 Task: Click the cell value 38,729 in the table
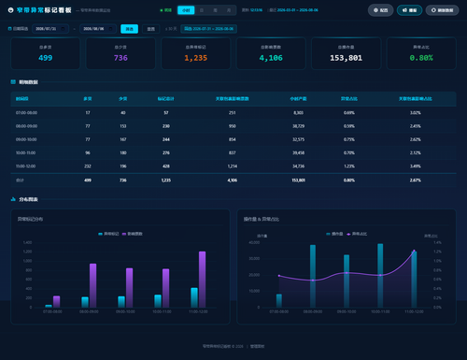click(298, 126)
